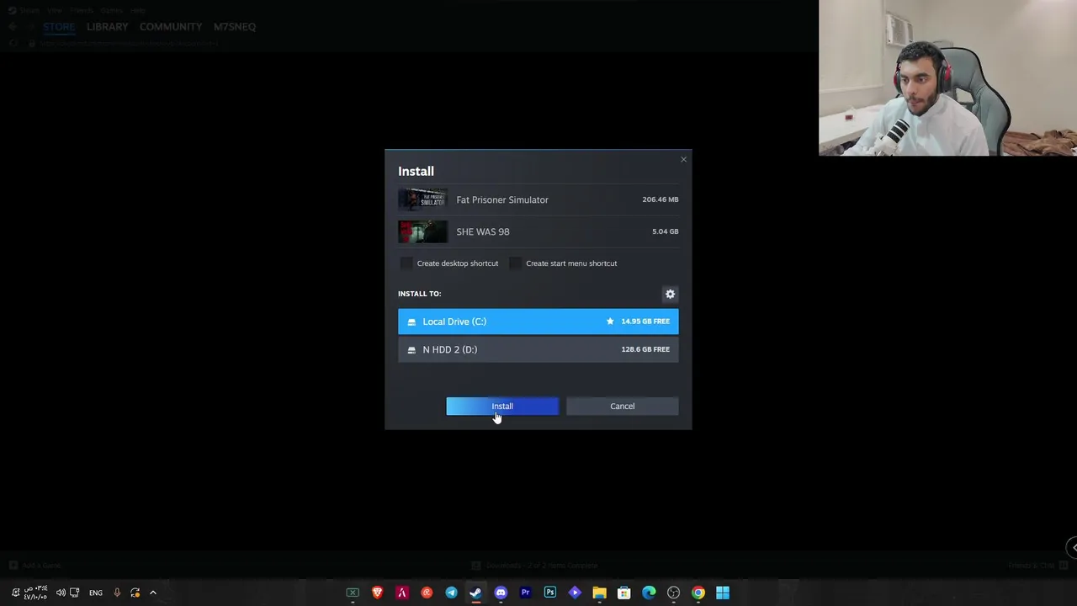The width and height of the screenshot is (1077, 606).
Task: Enable Create start menu shortcut checkbox
Action: (516, 263)
